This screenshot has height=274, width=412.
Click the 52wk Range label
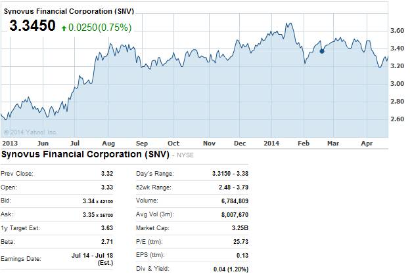154,187
